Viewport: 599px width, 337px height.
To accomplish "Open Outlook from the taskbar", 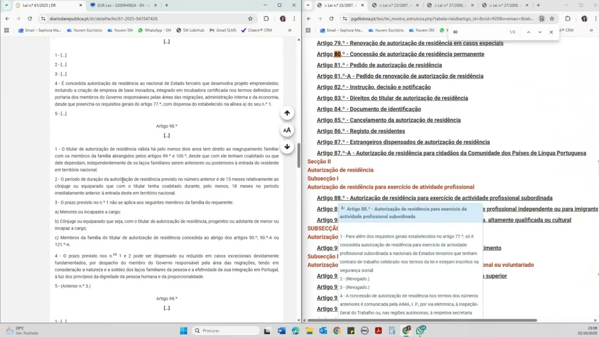I will pos(323,330).
